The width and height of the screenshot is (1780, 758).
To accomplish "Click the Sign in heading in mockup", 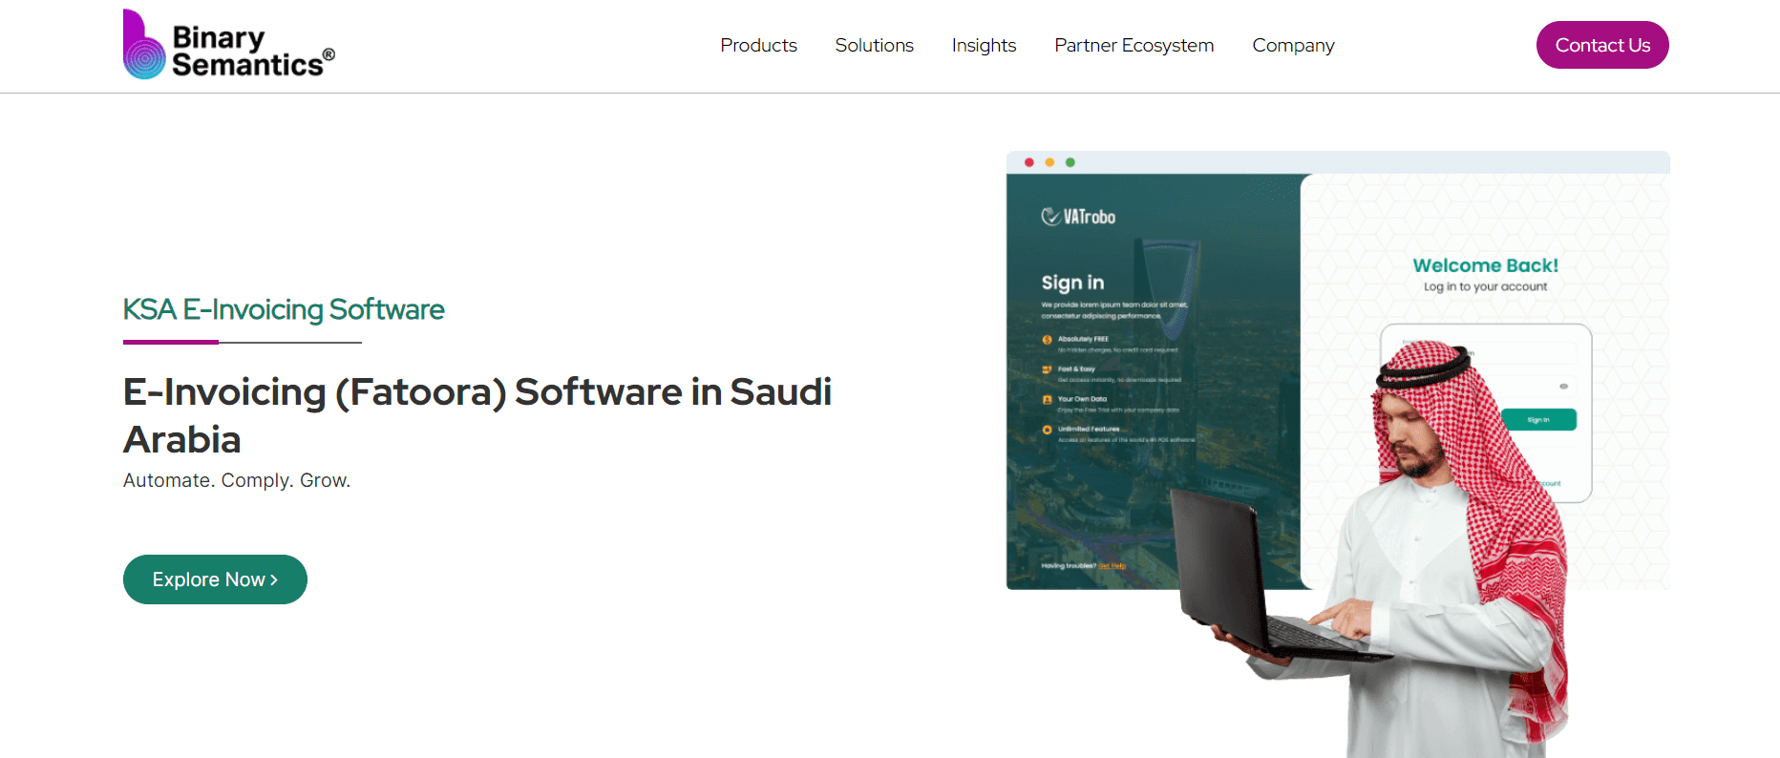I will click(1072, 283).
